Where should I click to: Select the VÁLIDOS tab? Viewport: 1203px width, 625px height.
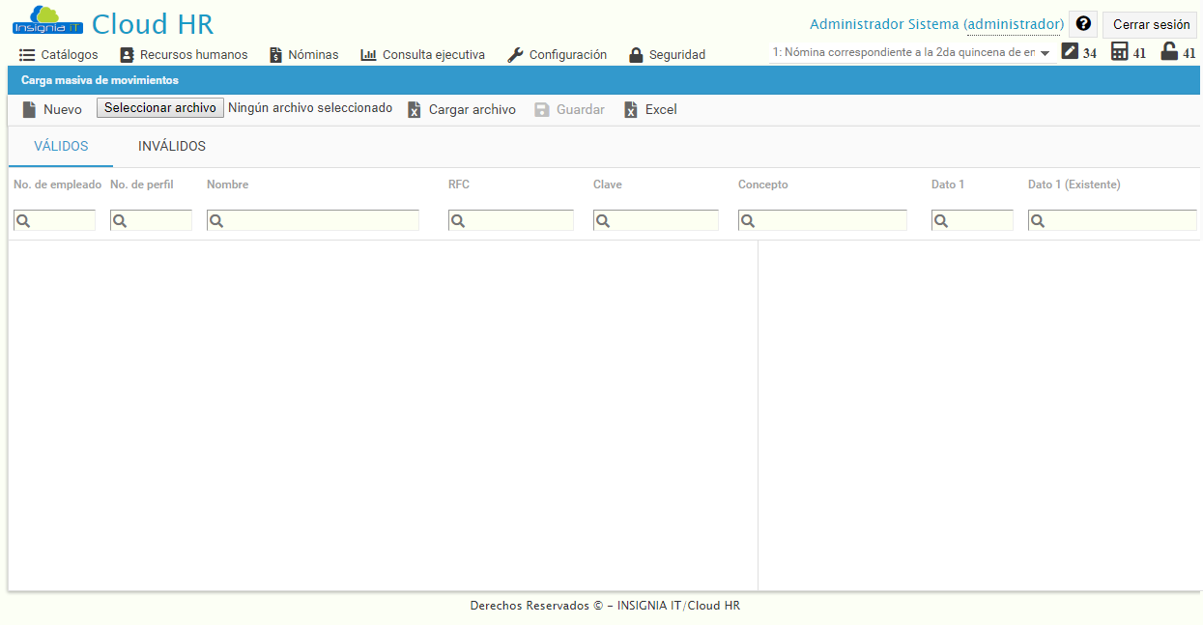60,146
